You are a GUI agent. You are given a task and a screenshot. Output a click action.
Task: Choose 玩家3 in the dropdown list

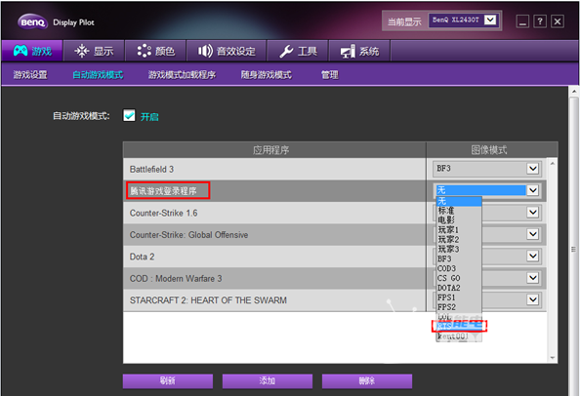pyautogui.click(x=459, y=249)
